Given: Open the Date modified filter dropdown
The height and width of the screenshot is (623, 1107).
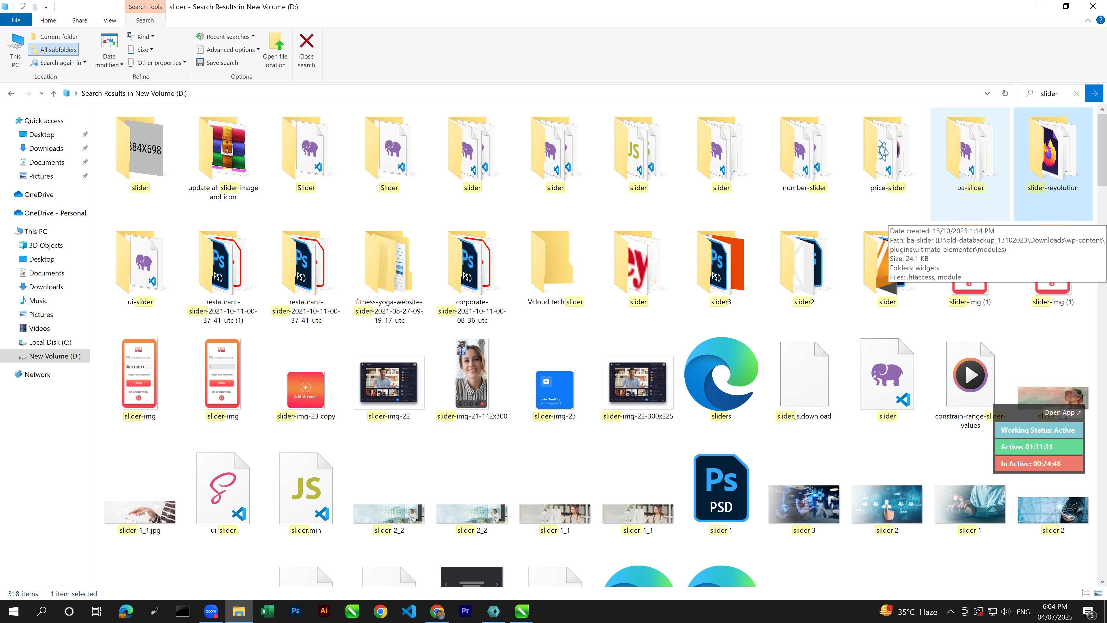Looking at the screenshot, I should pos(109,51).
